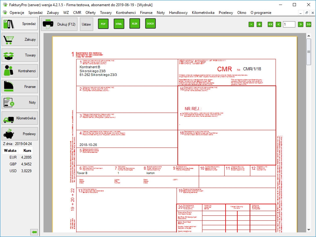Collapse sidebar with green arrow button

34,232
